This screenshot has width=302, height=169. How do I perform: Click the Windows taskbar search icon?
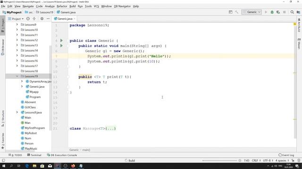point(11,166)
